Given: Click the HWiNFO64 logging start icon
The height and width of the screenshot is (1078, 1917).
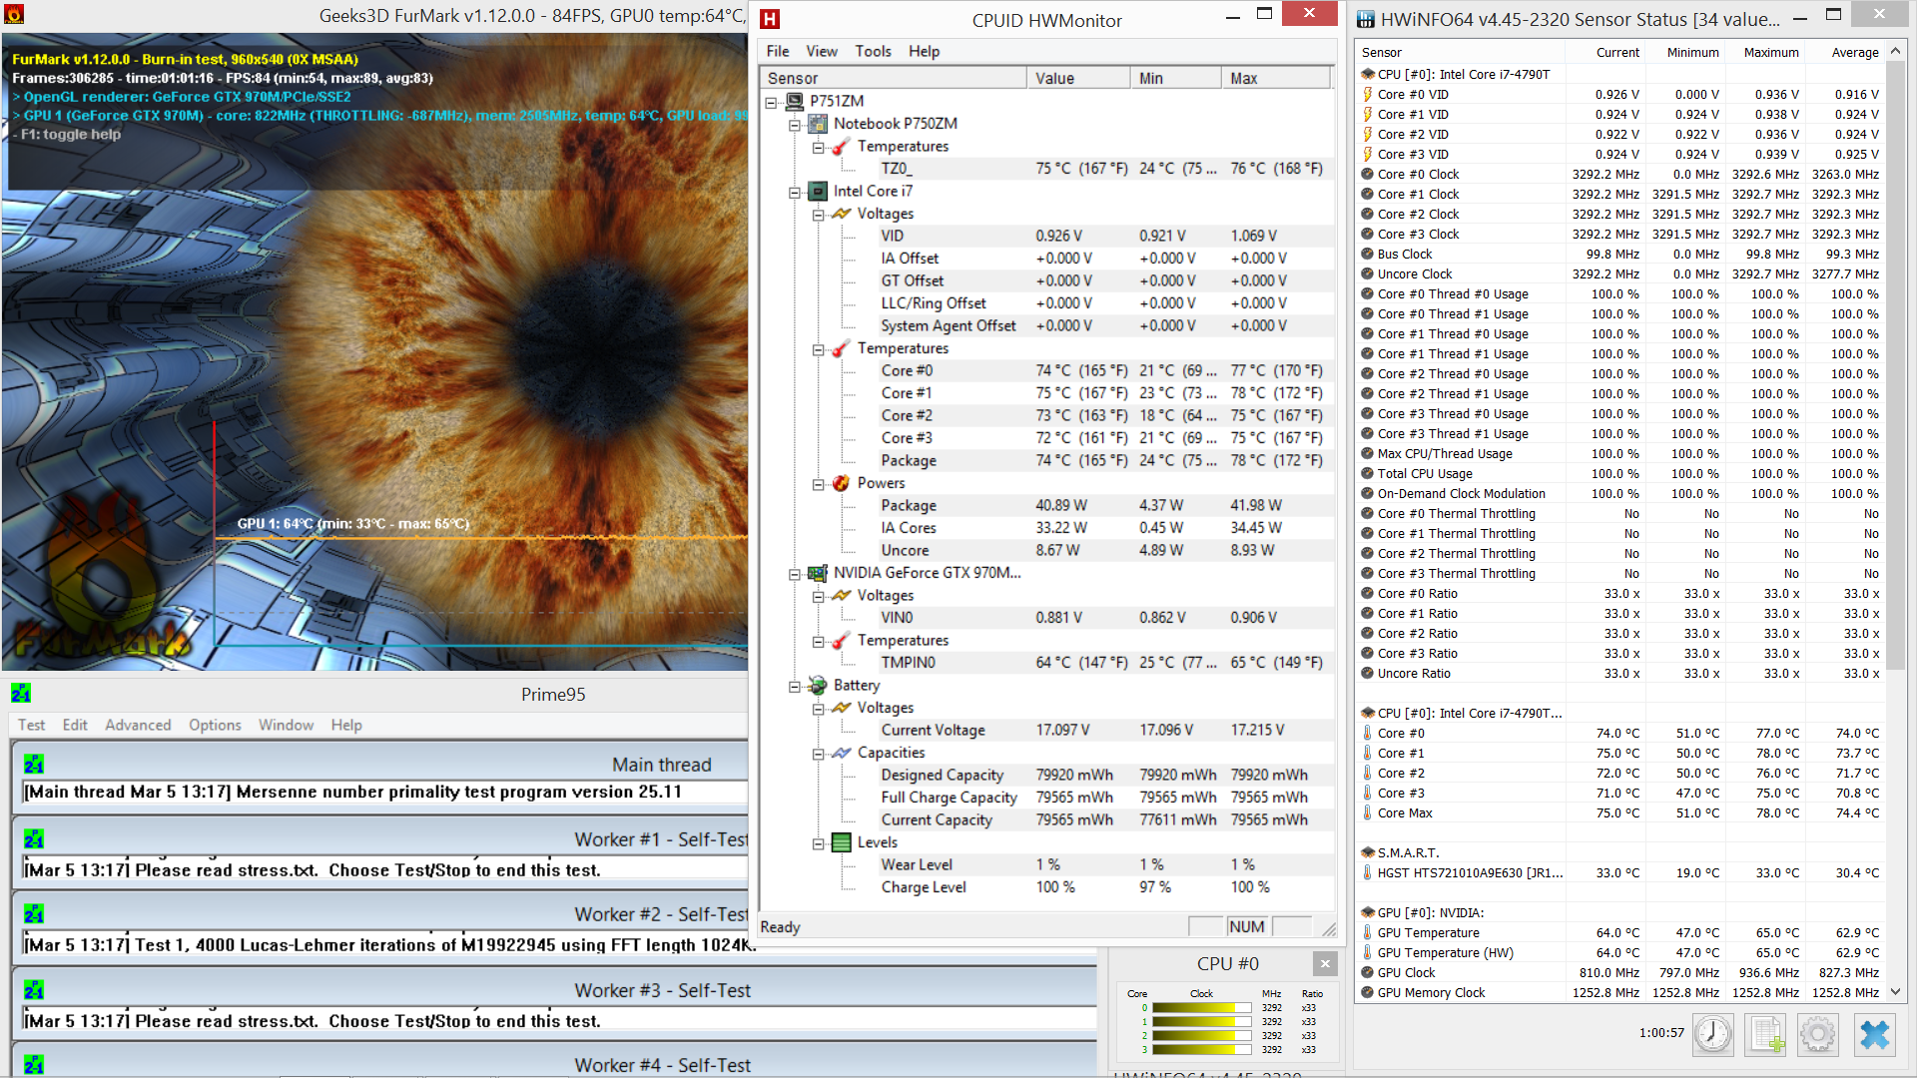Looking at the screenshot, I should 1765,1034.
